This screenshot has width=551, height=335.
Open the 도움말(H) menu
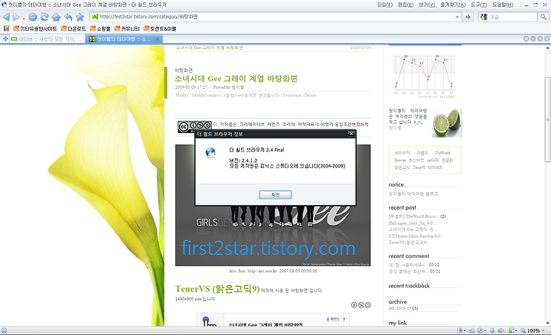point(503,5)
